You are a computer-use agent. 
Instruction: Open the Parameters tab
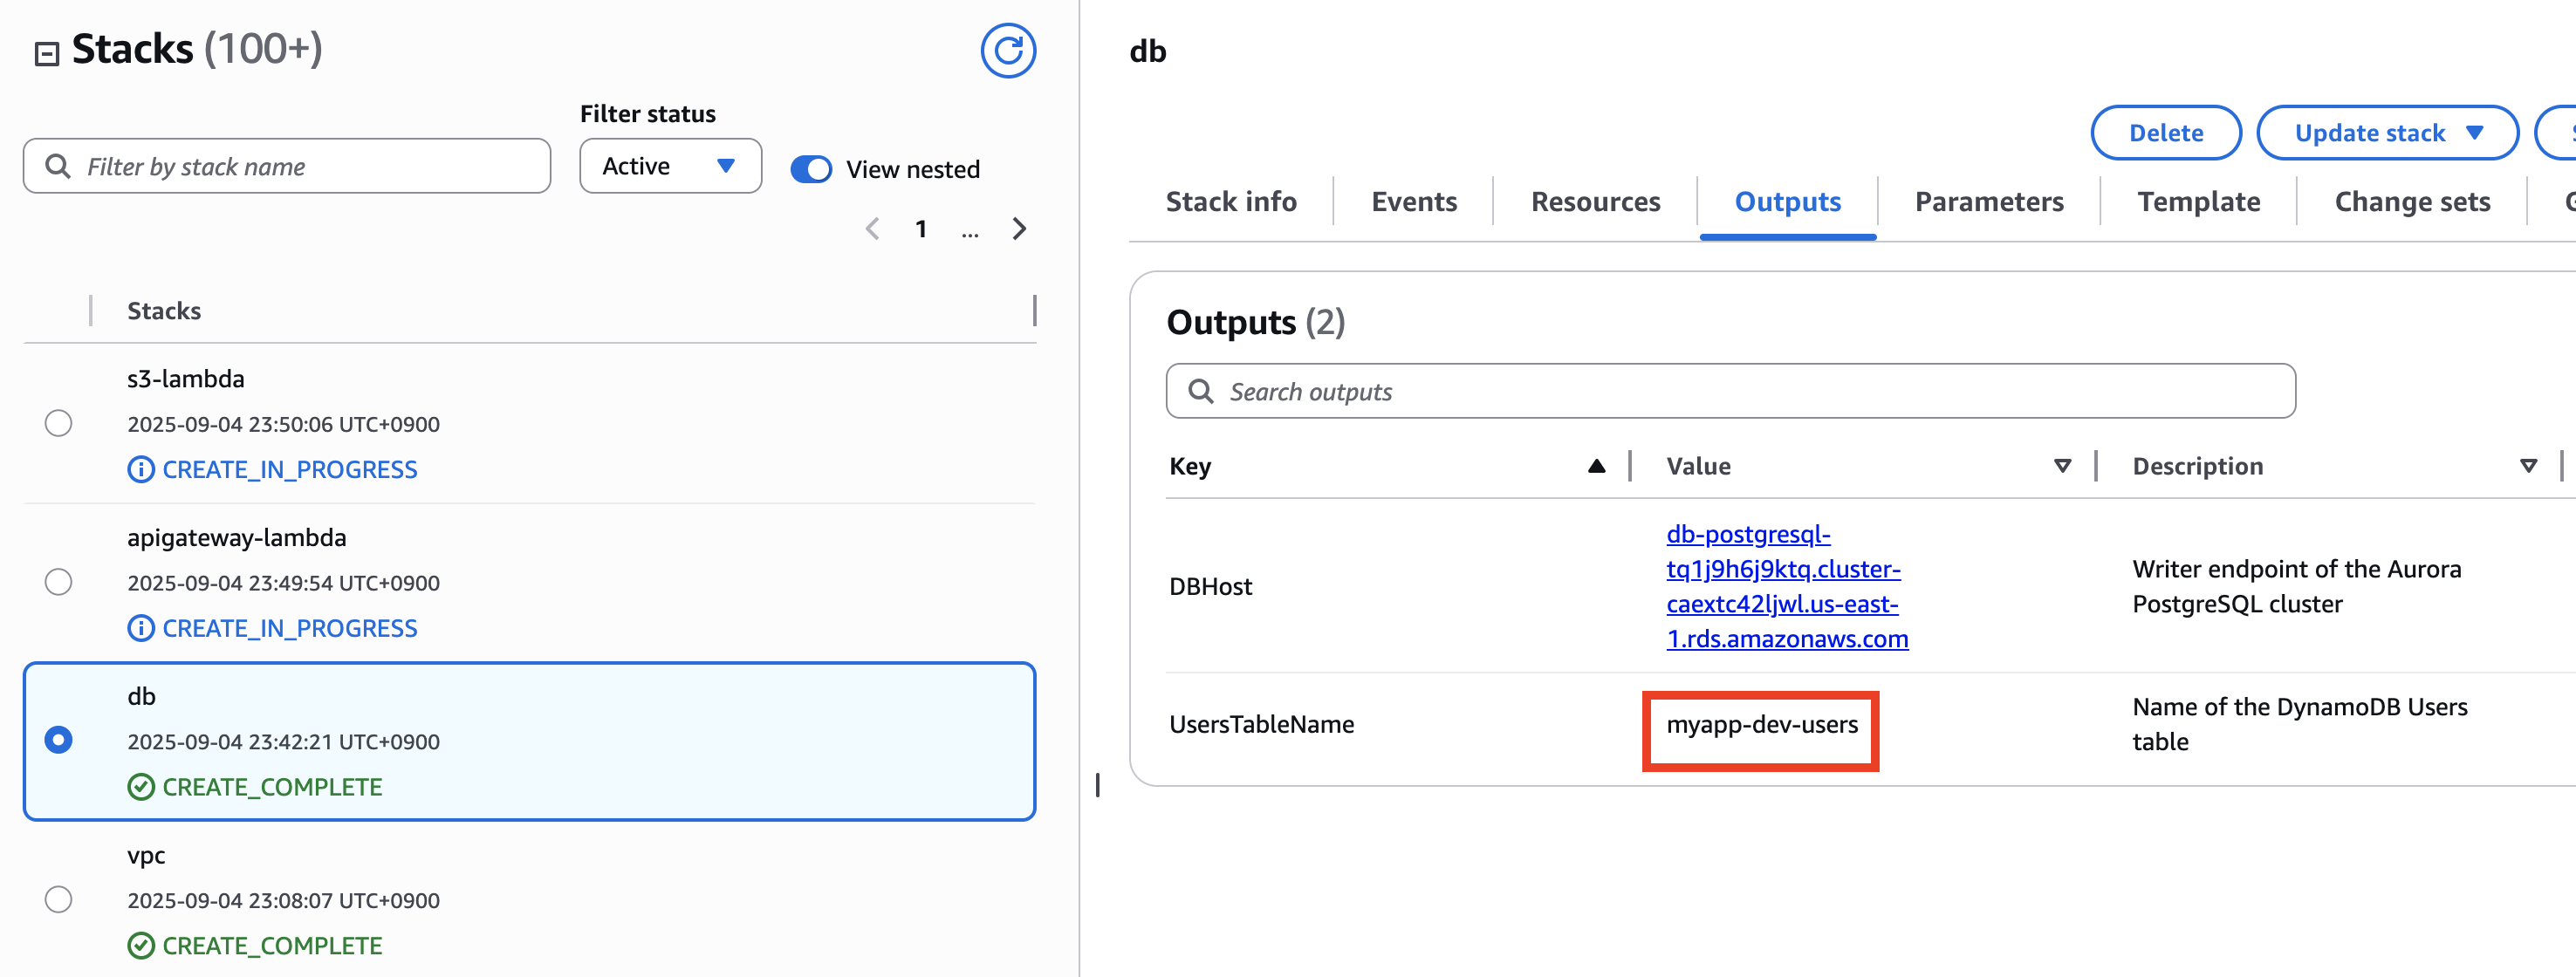tap(1988, 202)
